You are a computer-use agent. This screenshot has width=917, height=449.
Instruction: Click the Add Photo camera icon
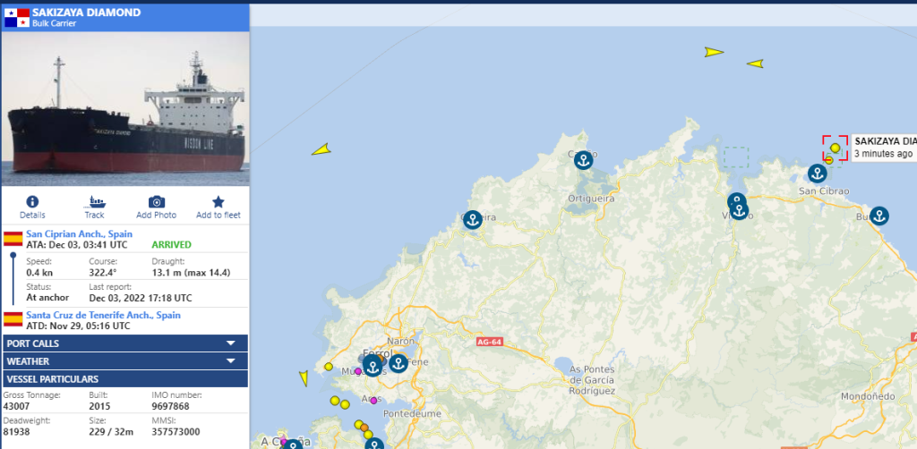tap(156, 202)
